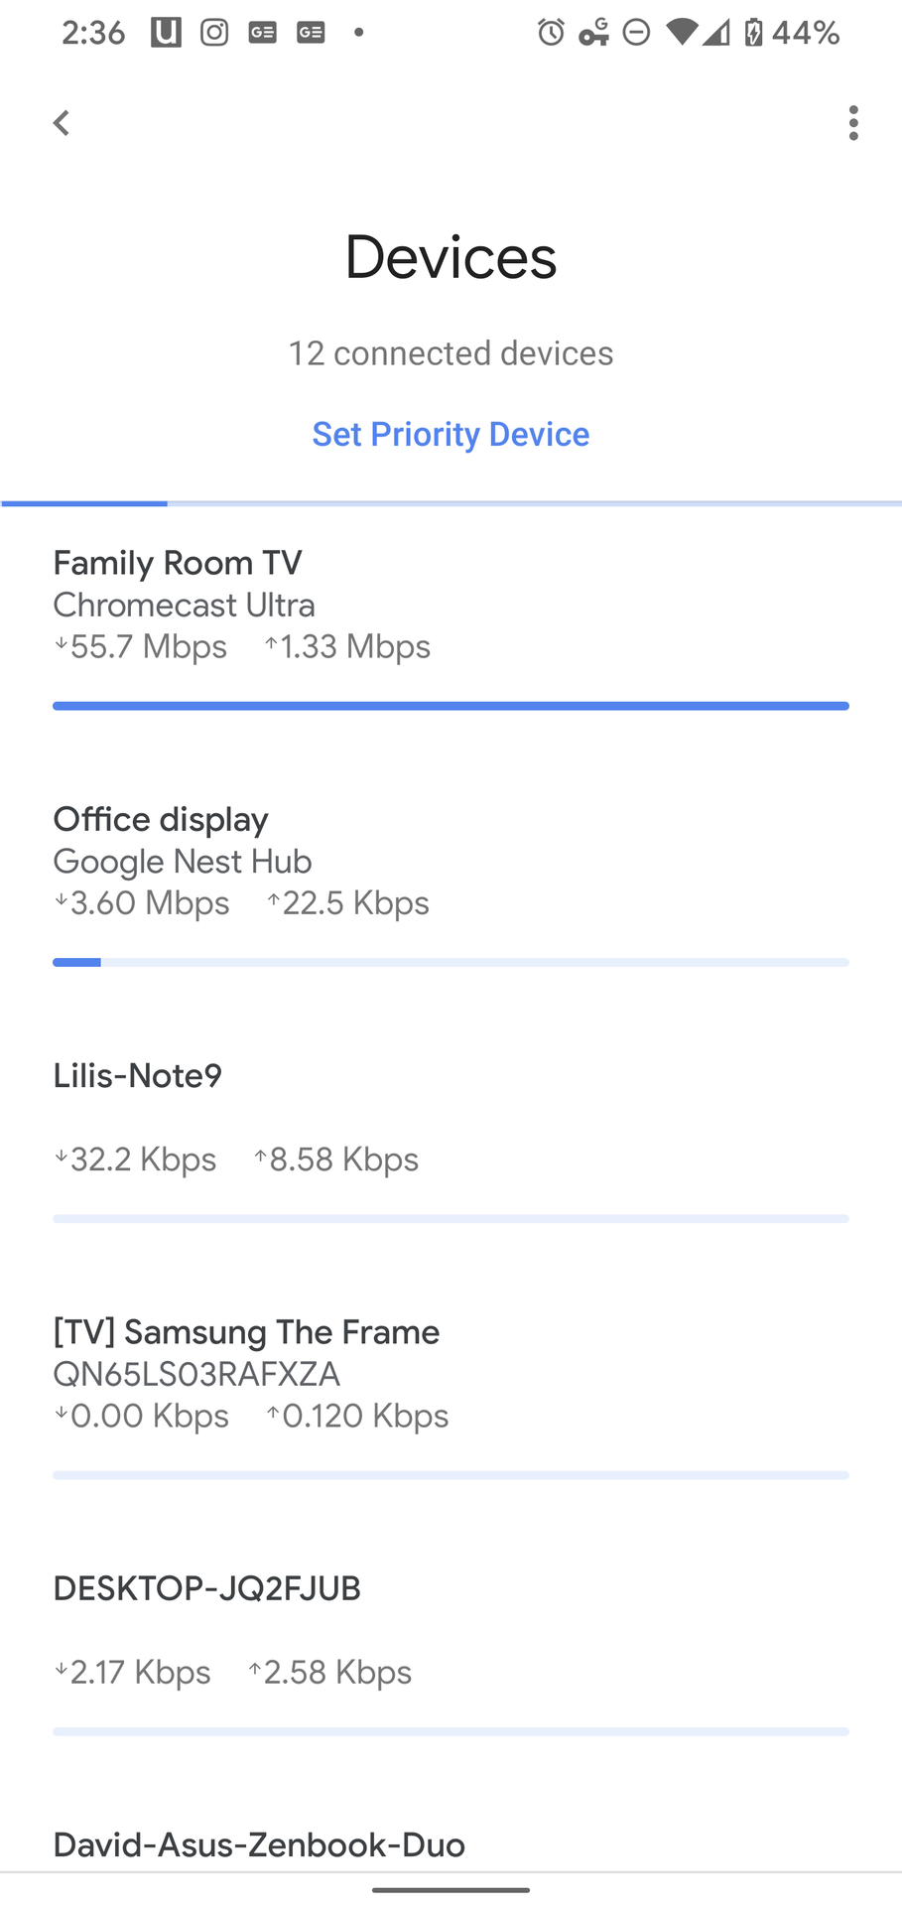
Task: Click Office display usage bar
Action: [x=451, y=962]
